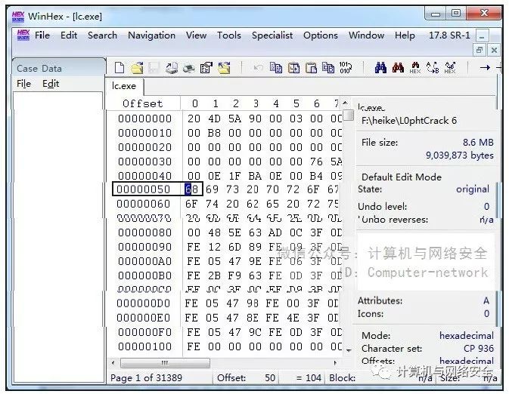Open the Specialist menu
Image resolution: width=509 pixels, height=394 pixels.
(x=272, y=35)
